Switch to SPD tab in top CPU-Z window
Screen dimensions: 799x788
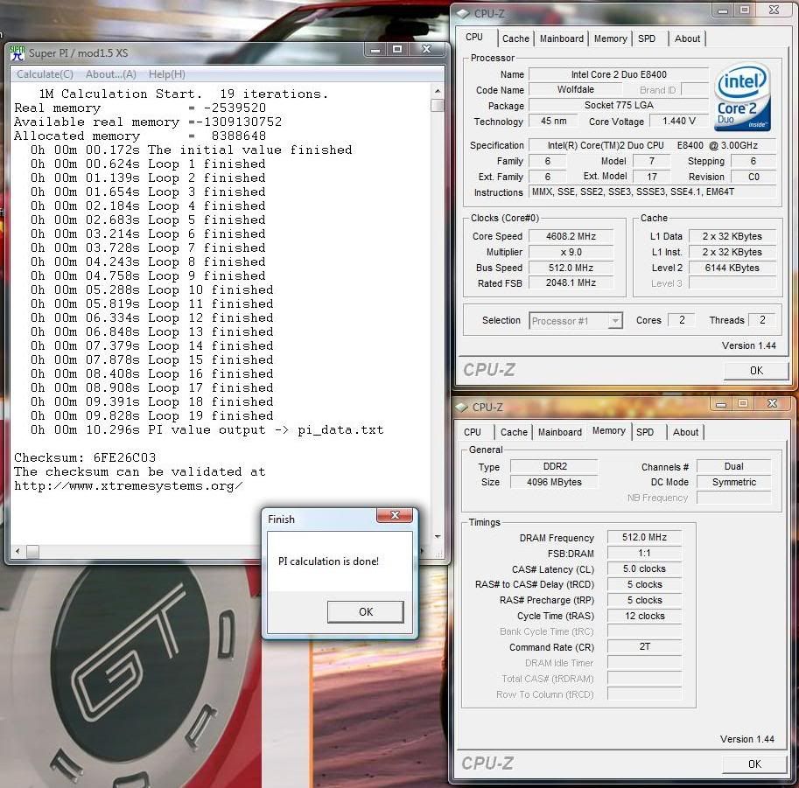pyautogui.click(x=647, y=38)
